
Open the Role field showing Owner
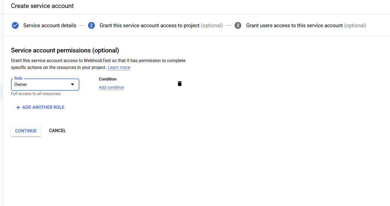41,85
